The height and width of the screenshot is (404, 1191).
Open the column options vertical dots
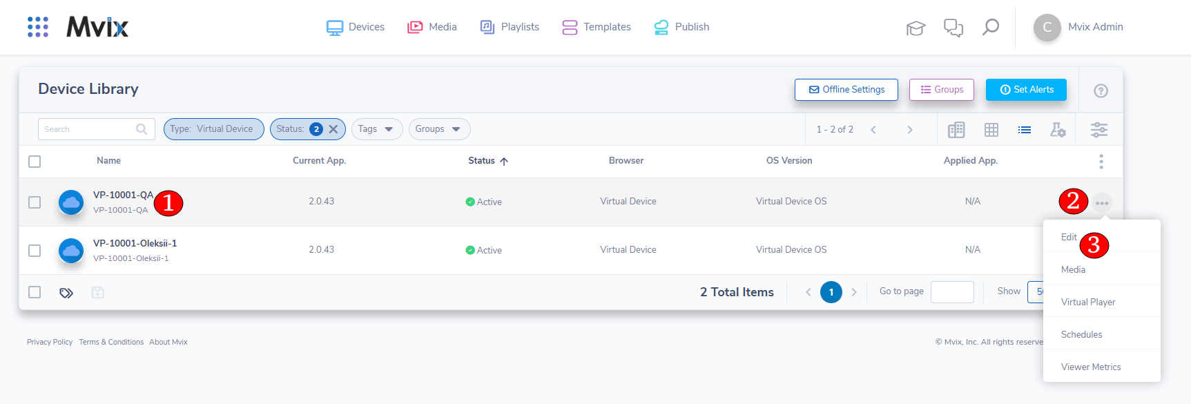pyautogui.click(x=1101, y=162)
